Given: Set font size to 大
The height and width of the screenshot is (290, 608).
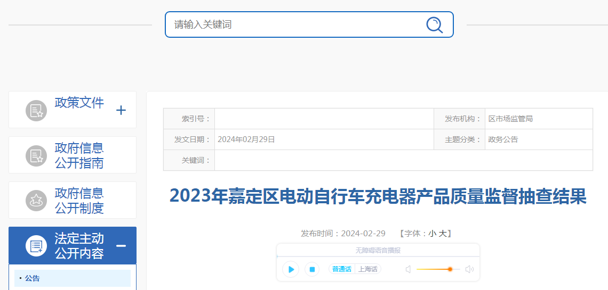Looking at the screenshot, I should 443,234.
